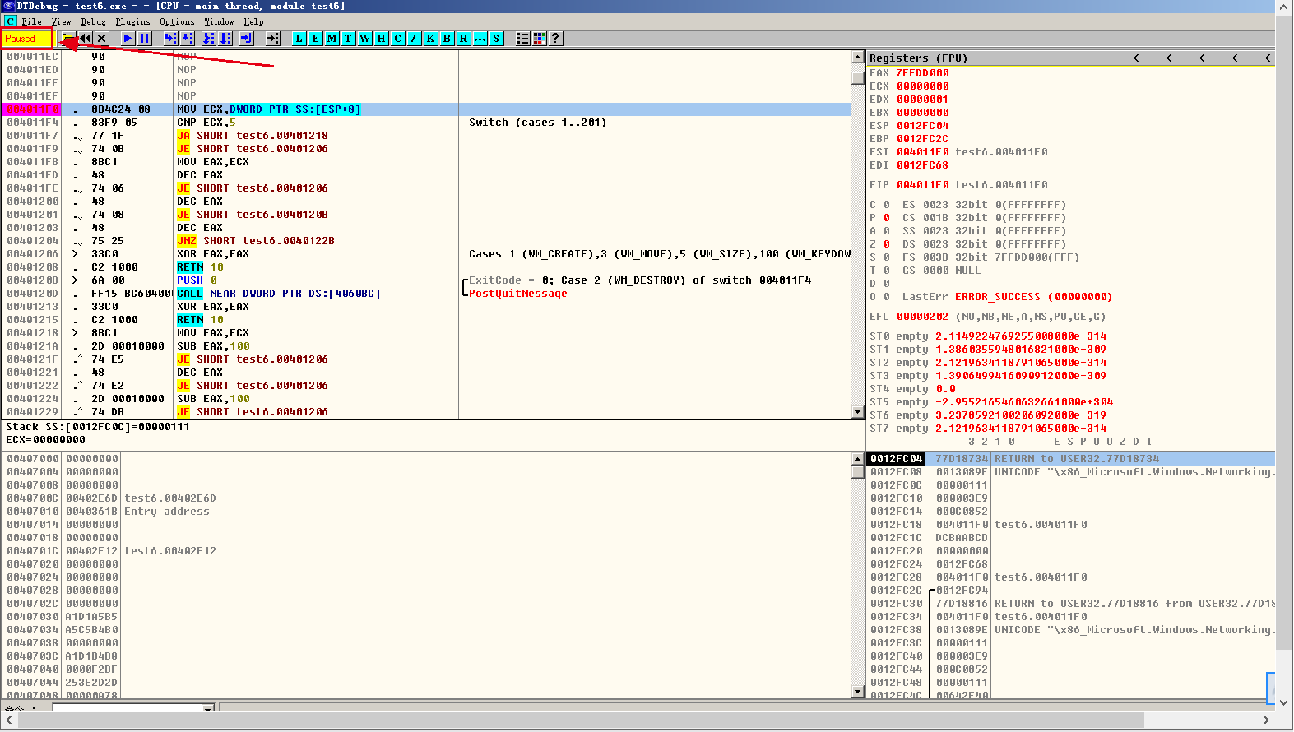Open the View menu
The height and width of the screenshot is (732, 1294).
[x=61, y=22]
